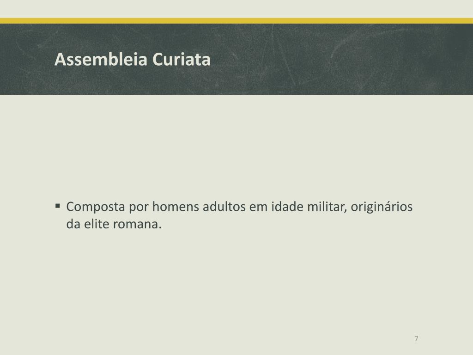Select the word Assembleia in the title

pyautogui.click(x=101, y=59)
